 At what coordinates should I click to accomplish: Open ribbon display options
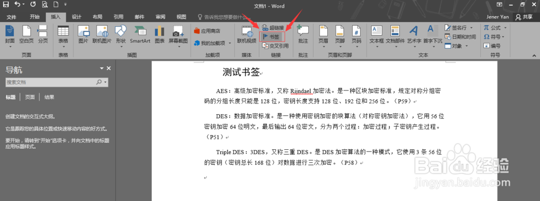point(499,4)
